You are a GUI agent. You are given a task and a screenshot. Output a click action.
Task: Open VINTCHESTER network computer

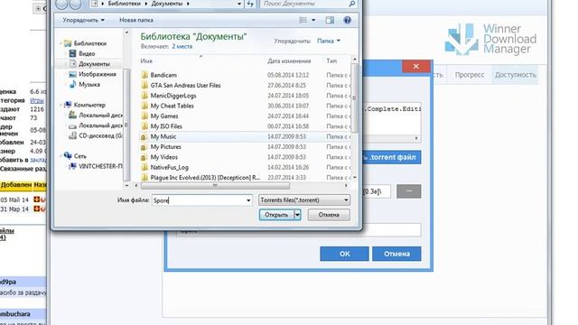coord(100,166)
